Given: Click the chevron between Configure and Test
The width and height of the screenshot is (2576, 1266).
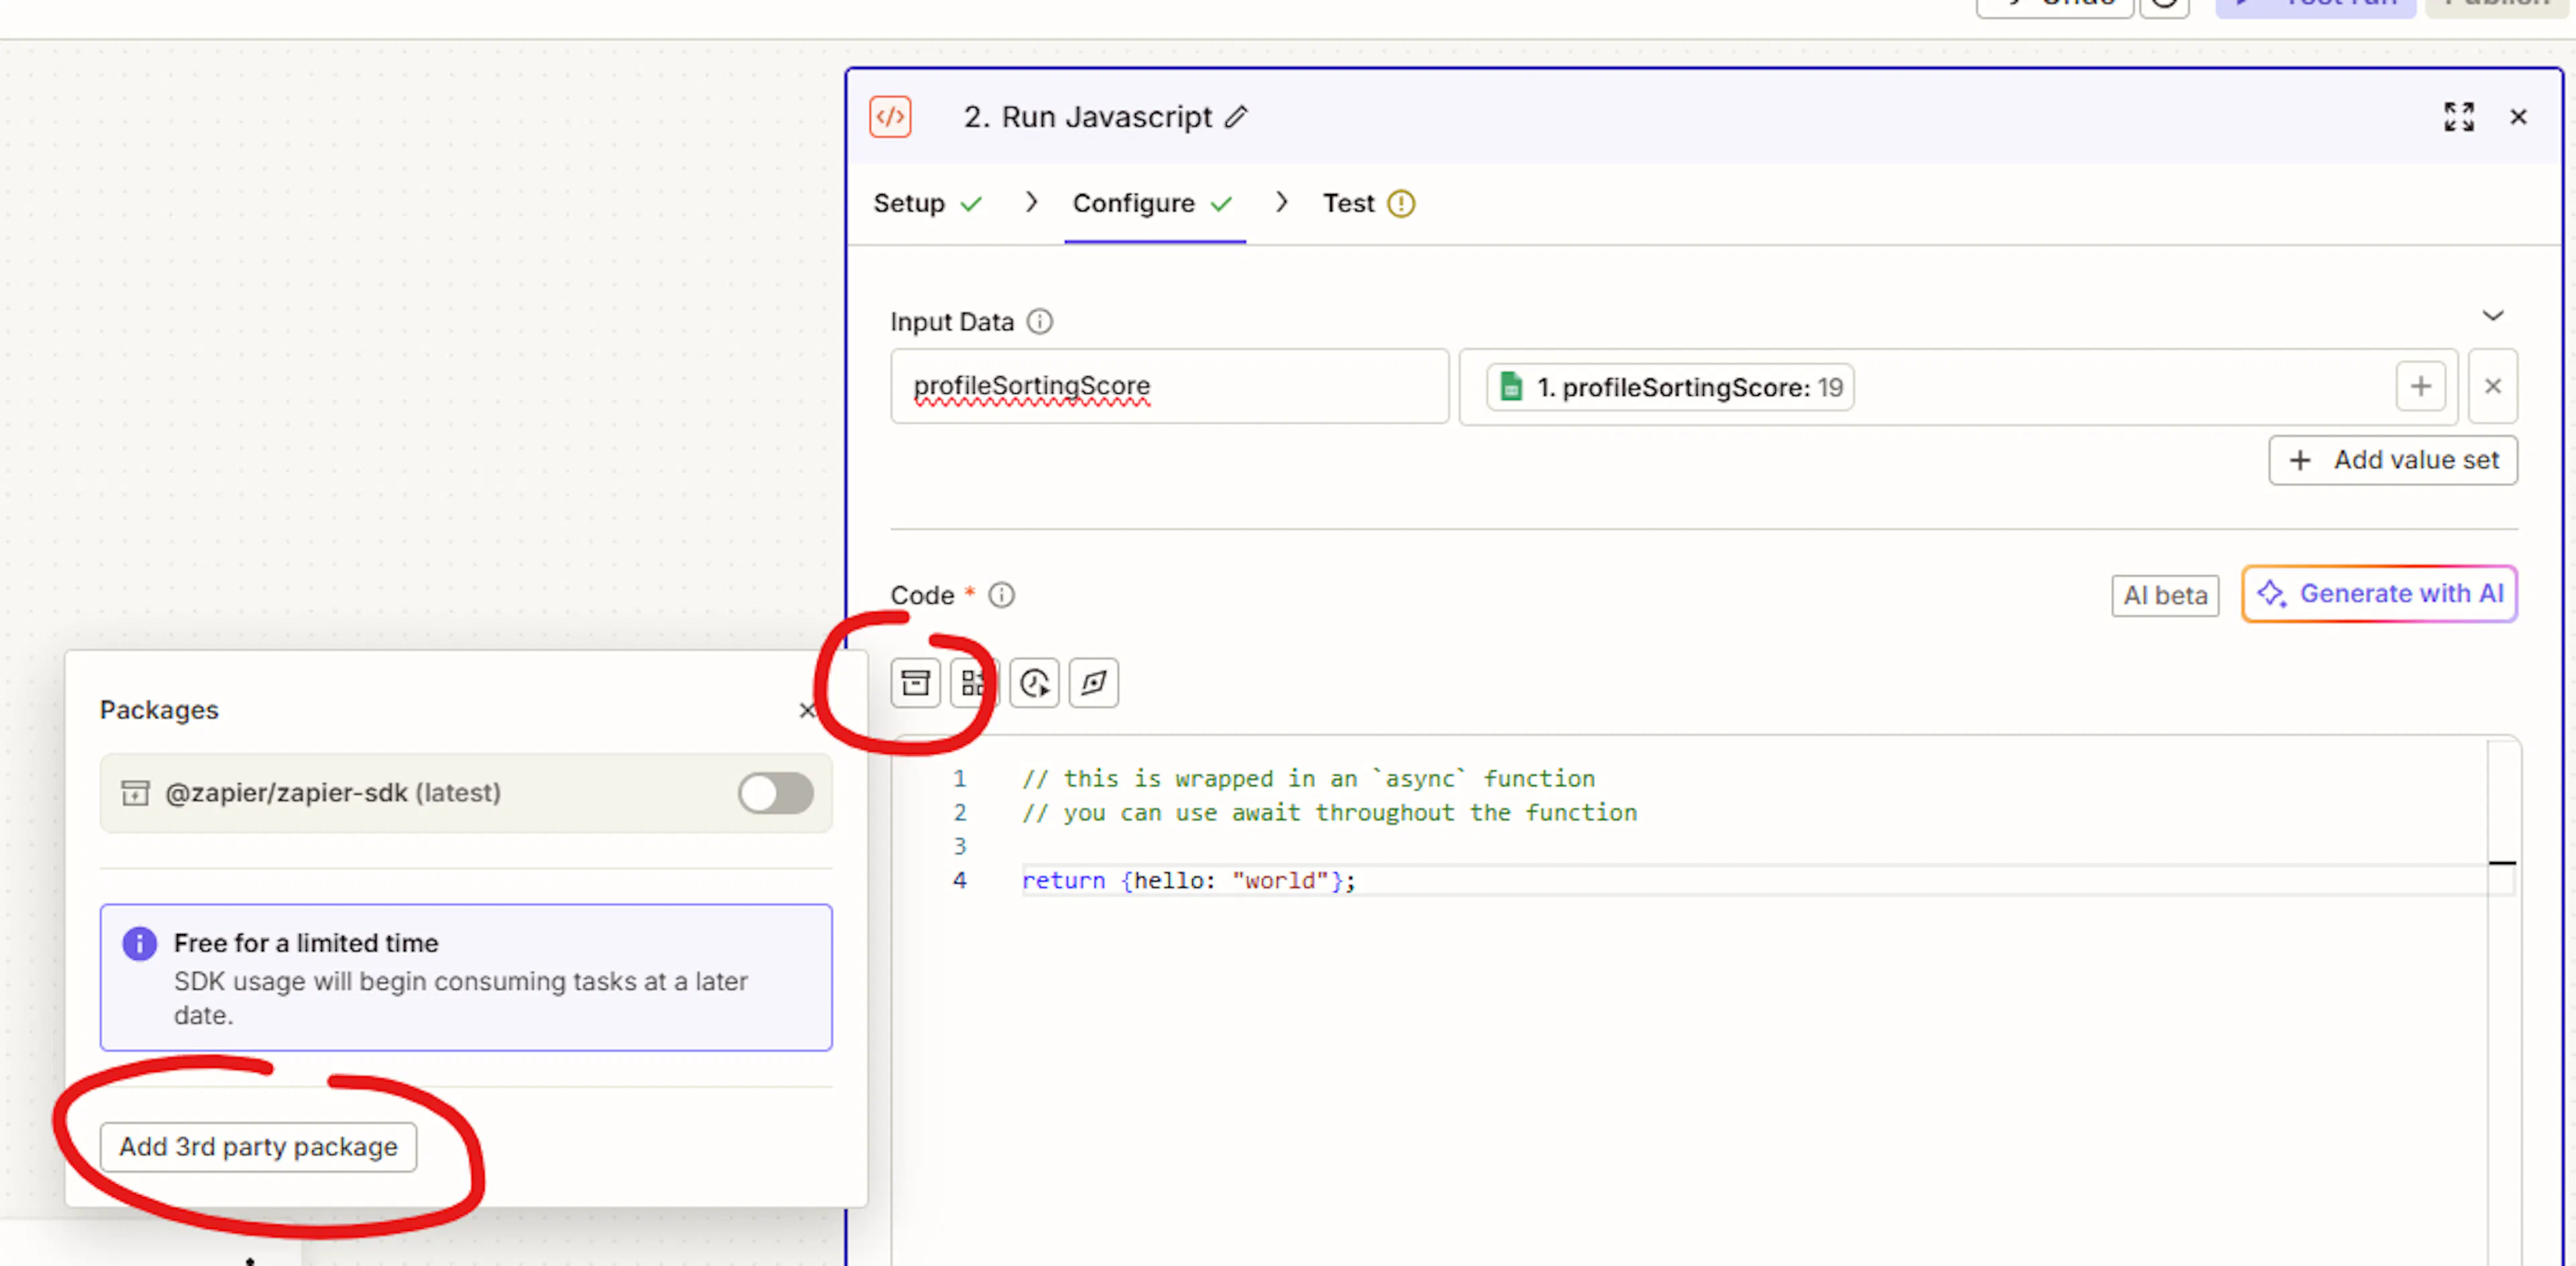Looking at the screenshot, I should (x=1281, y=202).
